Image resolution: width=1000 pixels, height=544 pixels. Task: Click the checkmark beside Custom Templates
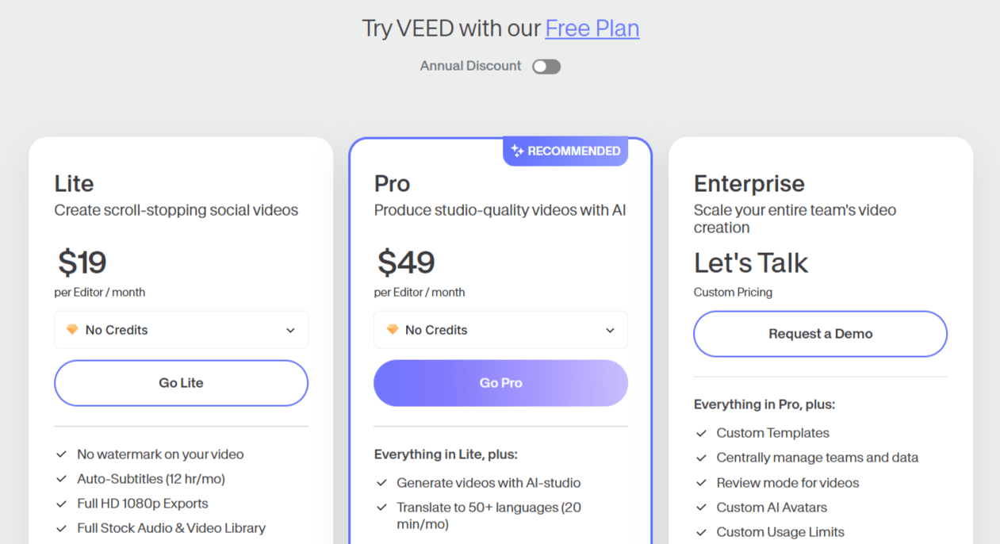(x=701, y=433)
